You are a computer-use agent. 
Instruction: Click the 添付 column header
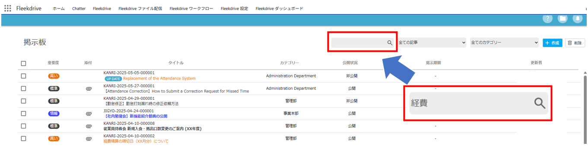point(88,63)
